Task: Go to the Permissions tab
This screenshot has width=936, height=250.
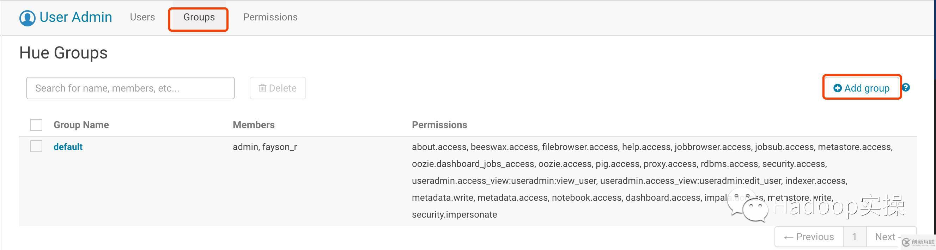Action: [x=271, y=17]
